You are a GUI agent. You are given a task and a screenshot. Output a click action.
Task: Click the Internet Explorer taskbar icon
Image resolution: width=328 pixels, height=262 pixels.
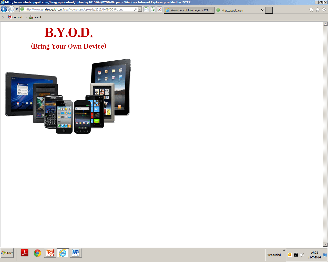63,253
